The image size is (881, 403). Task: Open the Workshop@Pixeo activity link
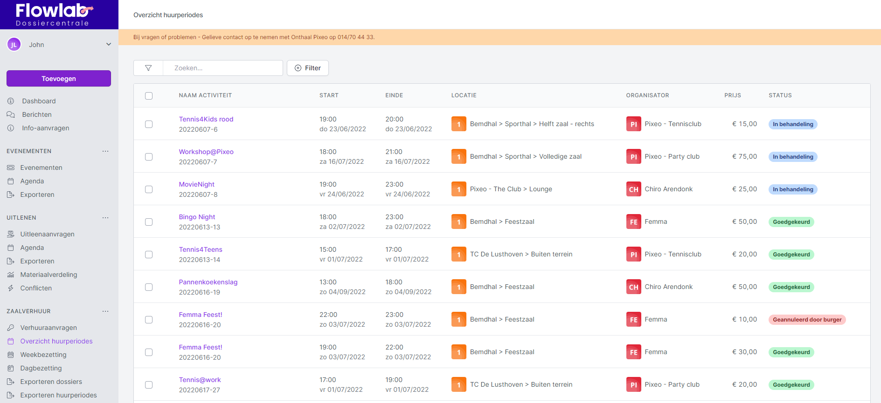pyautogui.click(x=206, y=152)
